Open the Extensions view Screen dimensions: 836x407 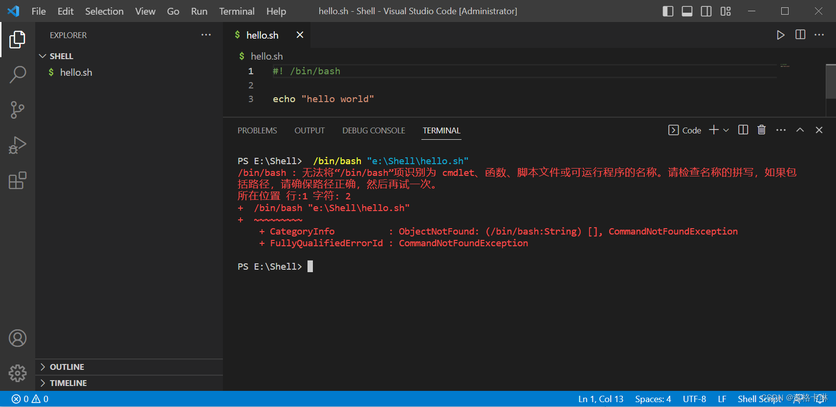click(x=18, y=180)
